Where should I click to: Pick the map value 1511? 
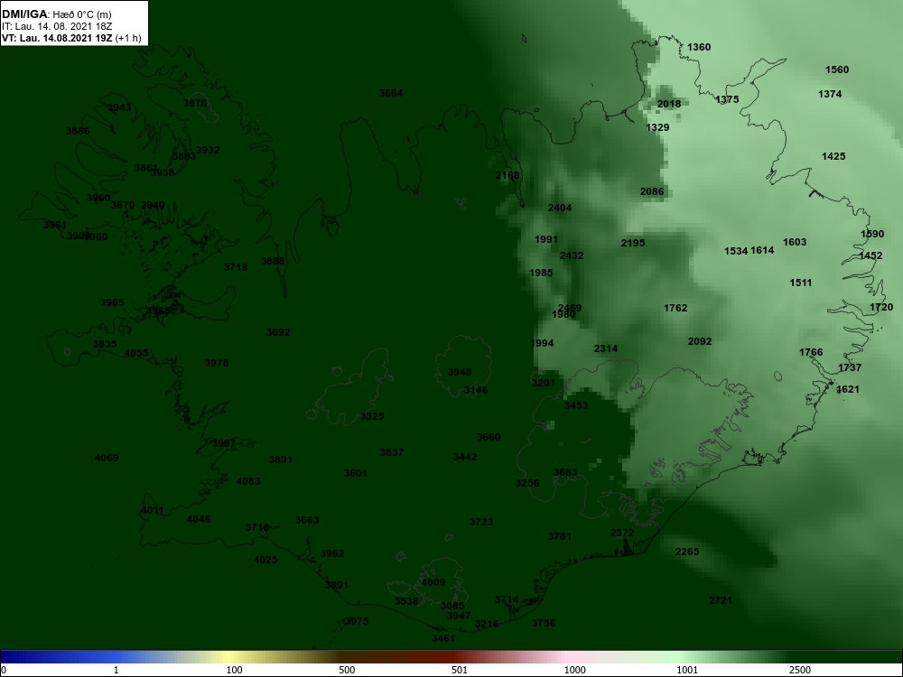801,283
